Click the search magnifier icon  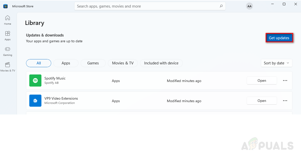click(x=221, y=6)
